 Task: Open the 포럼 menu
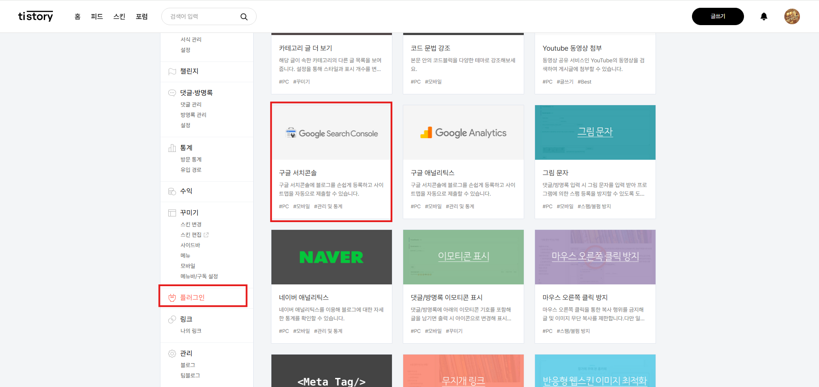pyautogui.click(x=142, y=16)
